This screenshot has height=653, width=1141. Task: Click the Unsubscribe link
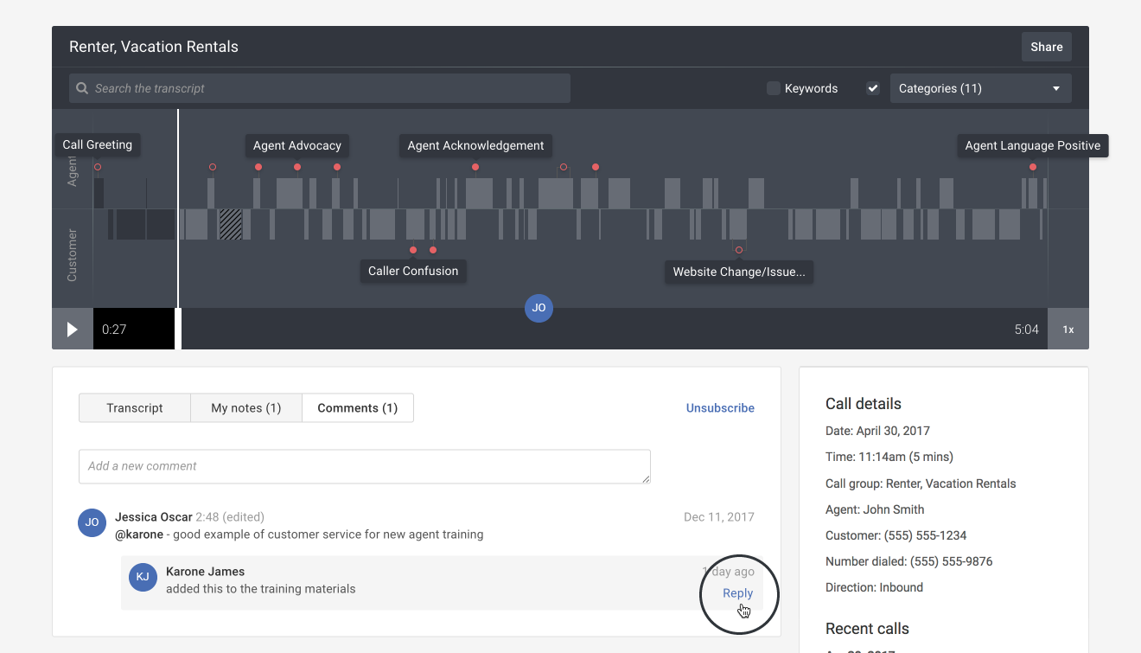coord(720,407)
